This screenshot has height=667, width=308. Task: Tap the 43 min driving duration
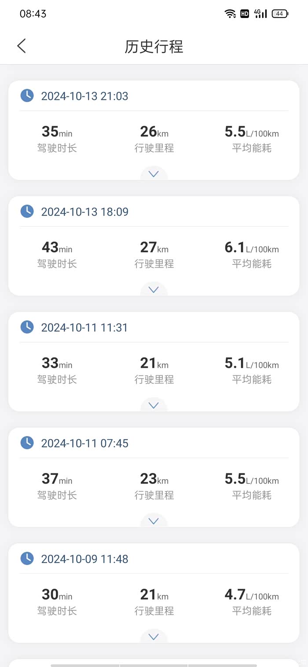point(57,248)
